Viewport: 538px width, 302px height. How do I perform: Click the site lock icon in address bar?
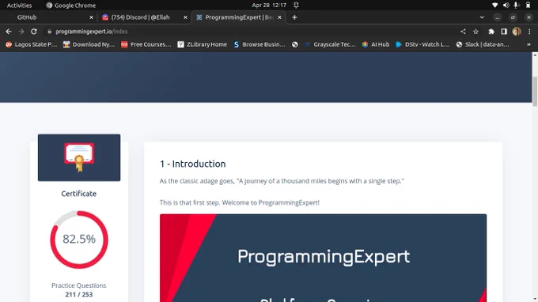click(49, 32)
